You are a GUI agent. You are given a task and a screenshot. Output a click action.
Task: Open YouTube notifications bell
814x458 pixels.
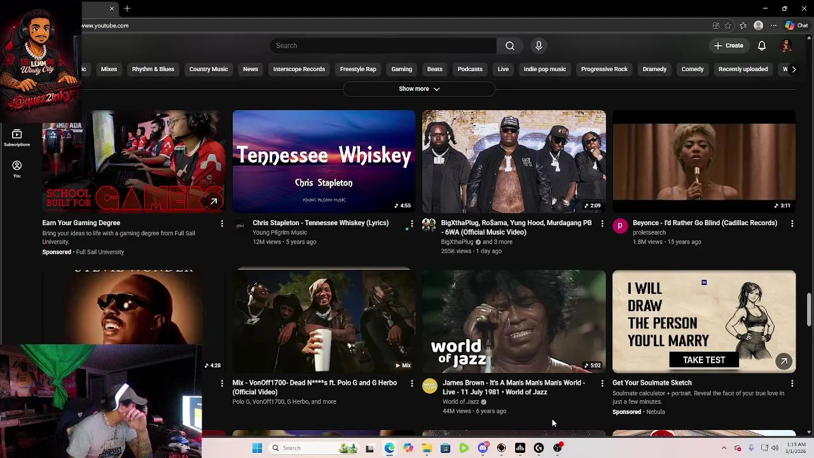[x=761, y=46]
